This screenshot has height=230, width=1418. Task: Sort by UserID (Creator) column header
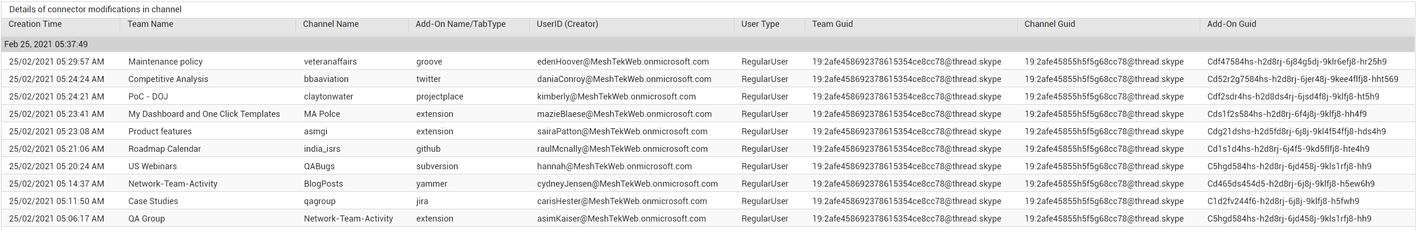pyautogui.click(x=567, y=24)
